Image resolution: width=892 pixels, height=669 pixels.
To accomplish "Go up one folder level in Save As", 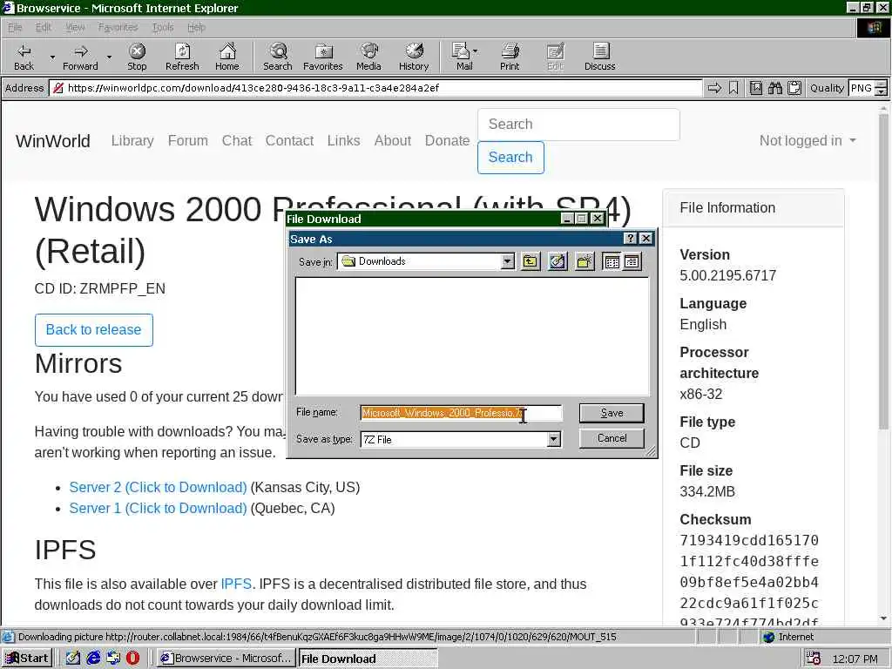I will point(530,261).
